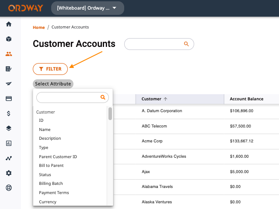This screenshot has width=279, height=209.
Task: Click the Customer Accounts breadcrumb
Action: pyautogui.click(x=70, y=27)
